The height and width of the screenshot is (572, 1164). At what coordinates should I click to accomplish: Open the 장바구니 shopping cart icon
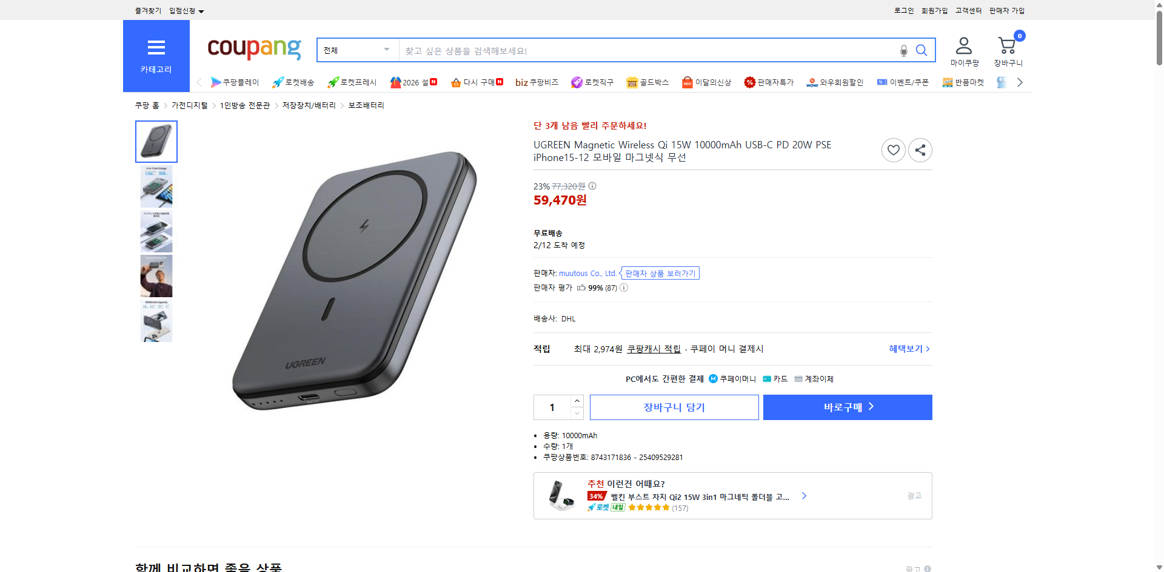(1007, 44)
